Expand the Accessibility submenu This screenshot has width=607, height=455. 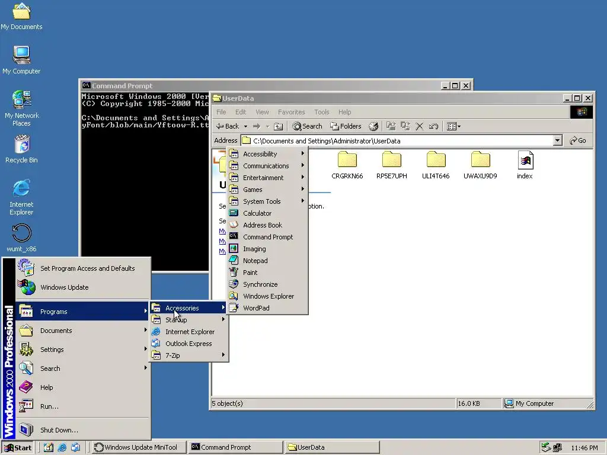tap(267, 154)
